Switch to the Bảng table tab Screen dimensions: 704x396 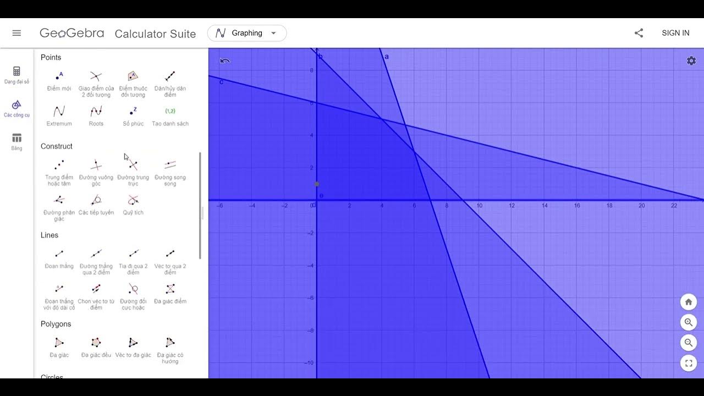click(x=16, y=142)
